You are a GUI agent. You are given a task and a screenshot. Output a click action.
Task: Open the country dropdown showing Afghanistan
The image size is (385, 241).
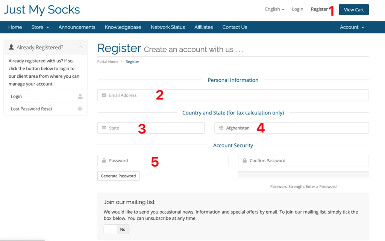[x=291, y=128]
